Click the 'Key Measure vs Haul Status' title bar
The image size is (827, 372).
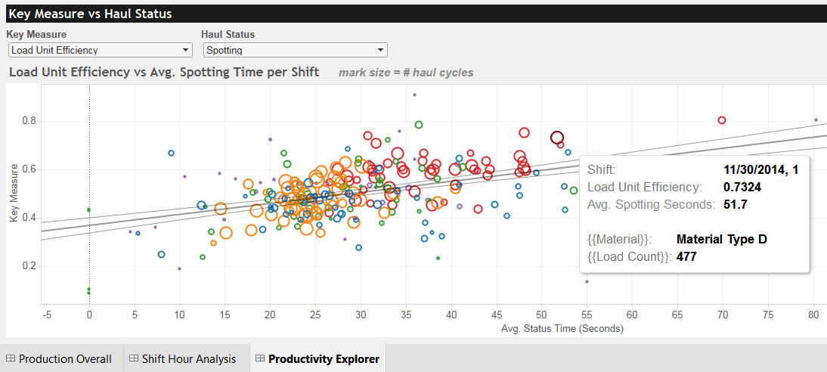point(90,14)
